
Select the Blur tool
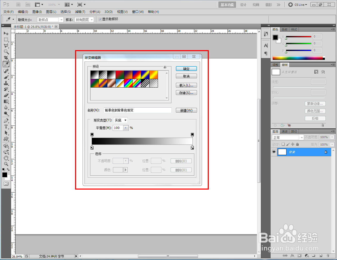pos(6,107)
